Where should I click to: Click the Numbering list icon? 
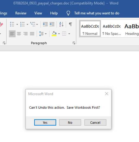tap(22, 24)
